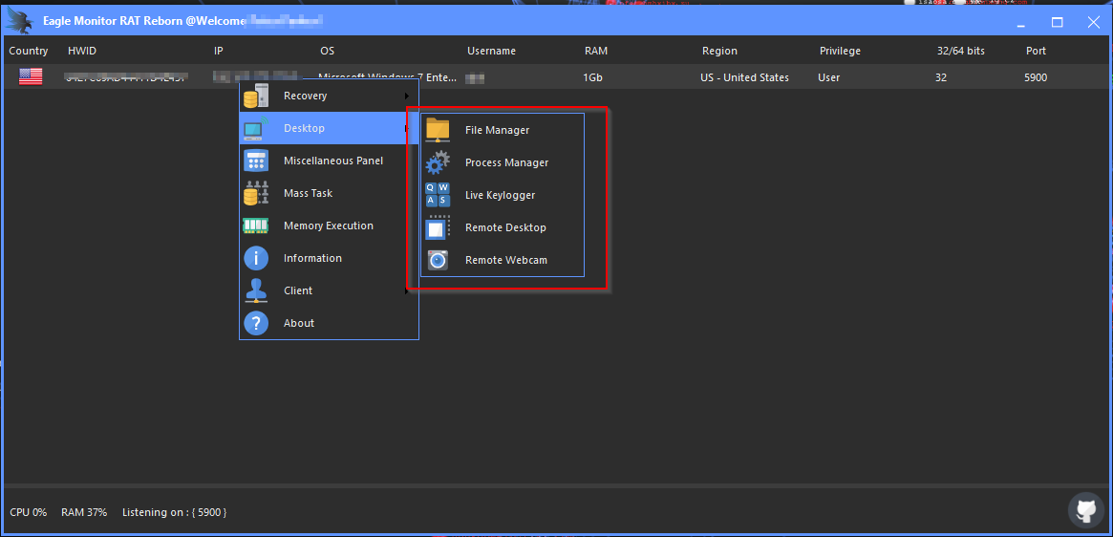Image resolution: width=1113 pixels, height=537 pixels.
Task: Click the United States flag icon
Action: pyautogui.click(x=31, y=77)
